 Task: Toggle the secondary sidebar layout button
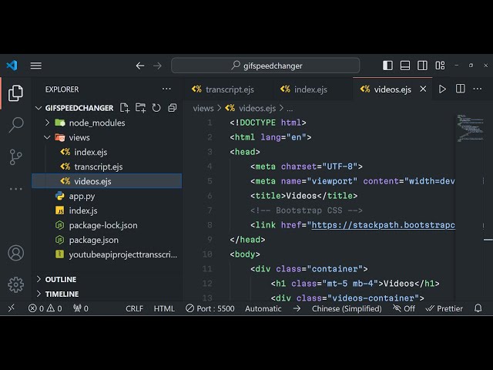(x=421, y=66)
